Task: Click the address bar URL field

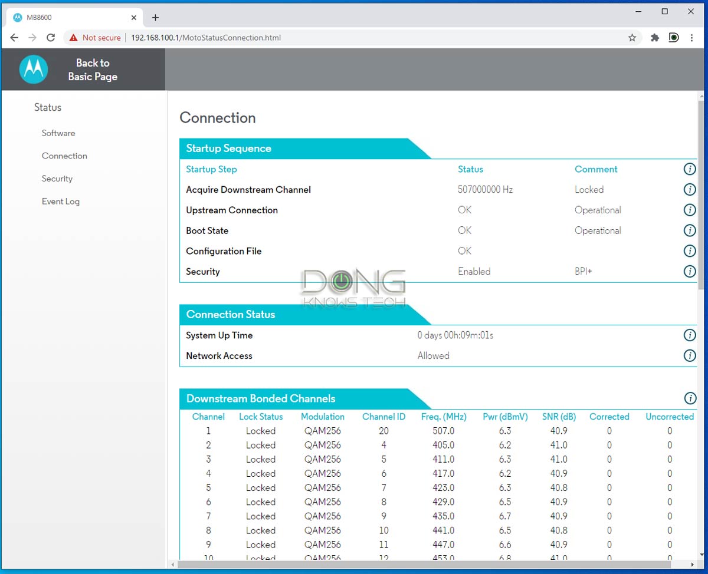Action: [x=354, y=38]
